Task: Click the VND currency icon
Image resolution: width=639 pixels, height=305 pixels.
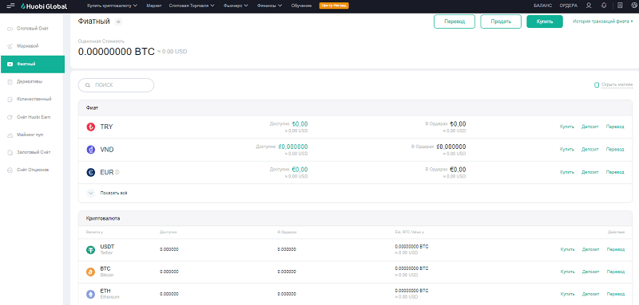Action: pyautogui.click(x=90, y=150)
